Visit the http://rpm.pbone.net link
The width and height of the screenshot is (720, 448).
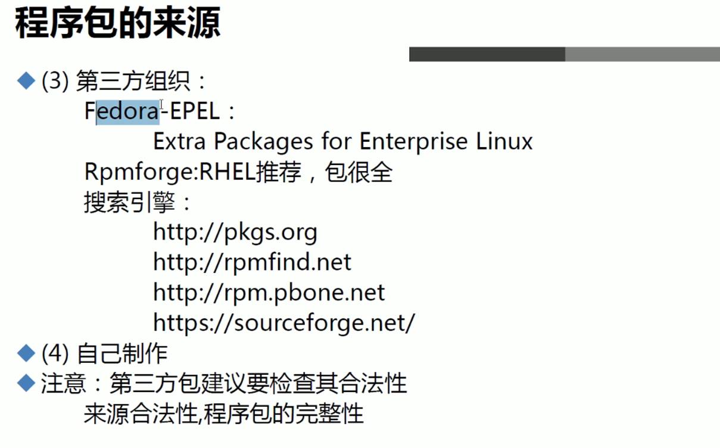tap(269, 293)
